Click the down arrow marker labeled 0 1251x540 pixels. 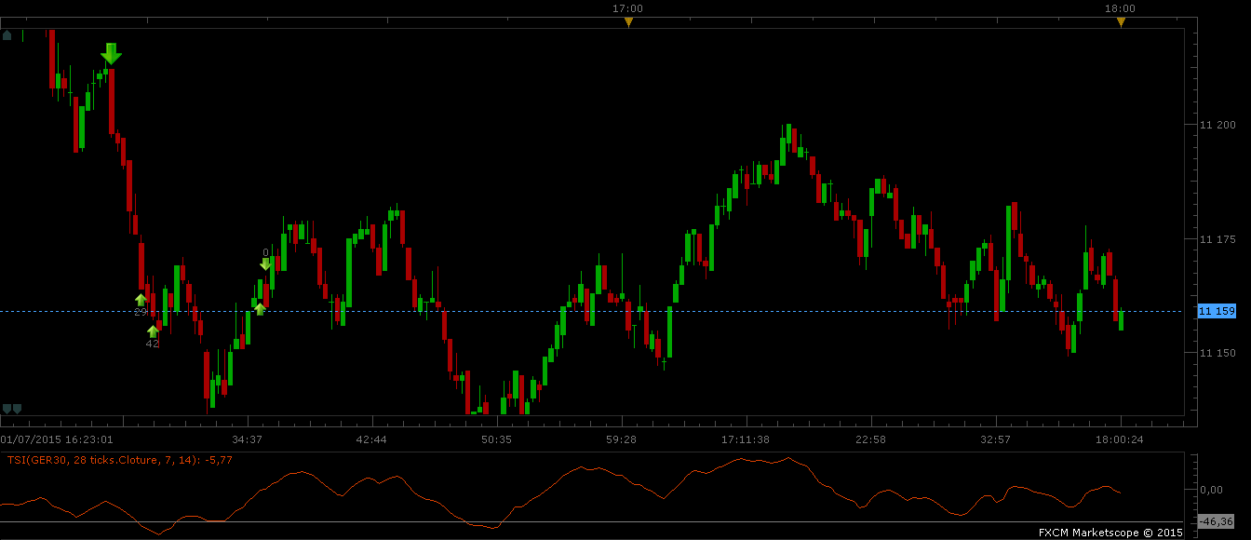[265, 263]
